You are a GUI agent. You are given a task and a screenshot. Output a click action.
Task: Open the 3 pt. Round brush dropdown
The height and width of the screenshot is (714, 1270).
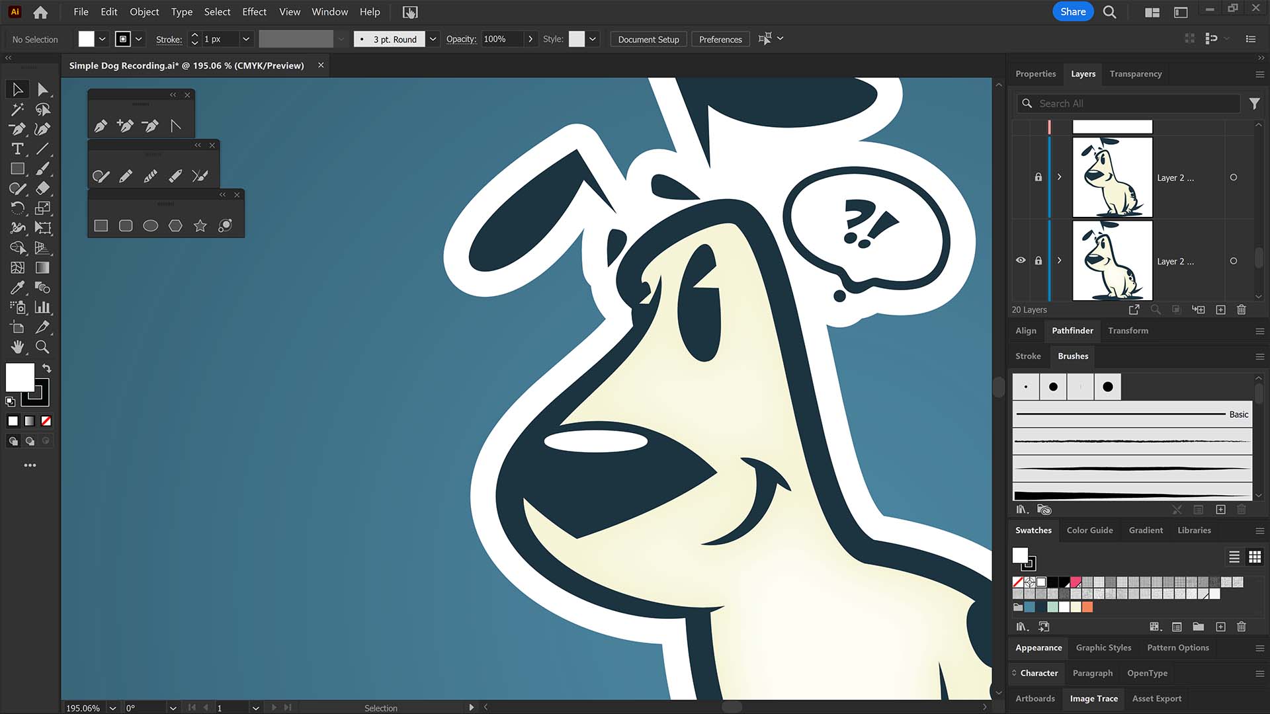(x=433, y=39)
